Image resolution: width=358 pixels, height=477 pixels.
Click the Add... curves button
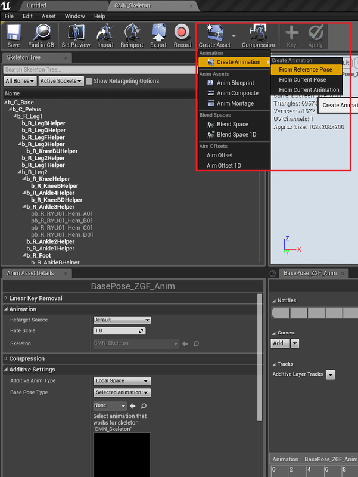(x=280, y=343)
